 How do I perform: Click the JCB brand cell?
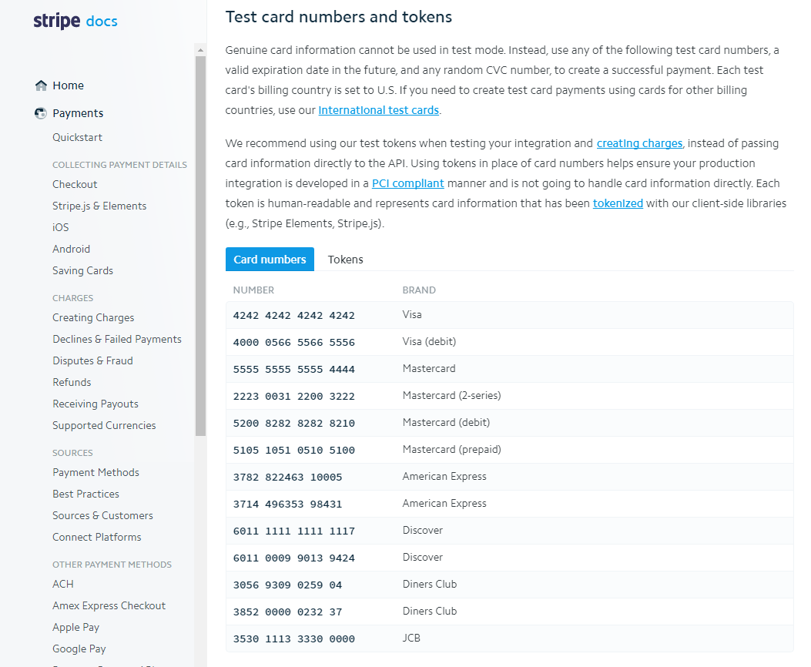tap(412, 638)
